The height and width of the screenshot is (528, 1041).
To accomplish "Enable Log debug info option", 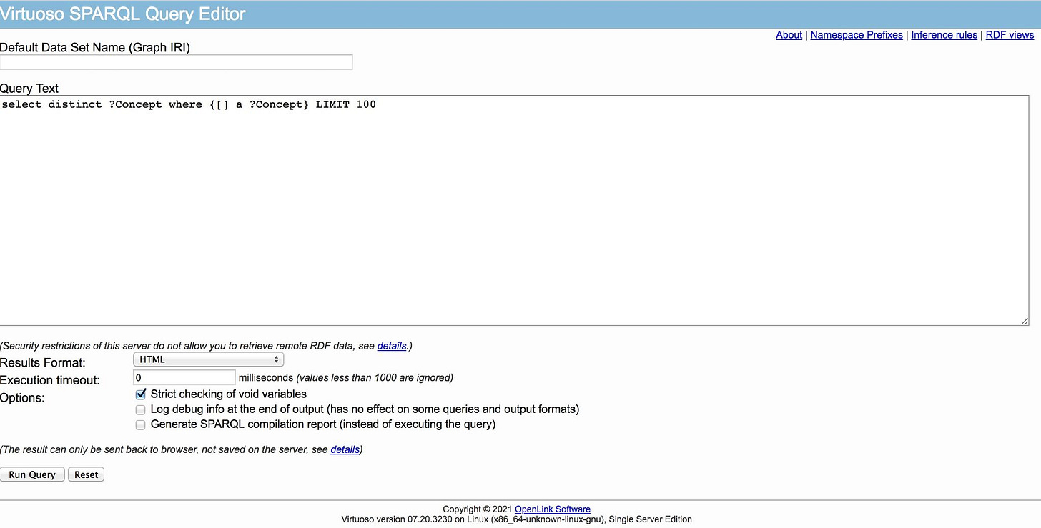I will (x=141, y=409).
